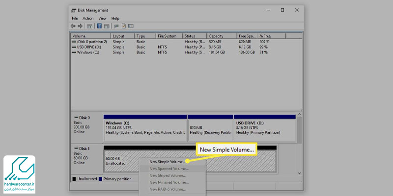Click the Back arrow in the toolbar
Image resolution: width=393 pixels, height=196 pixels.
coord(73,26)
